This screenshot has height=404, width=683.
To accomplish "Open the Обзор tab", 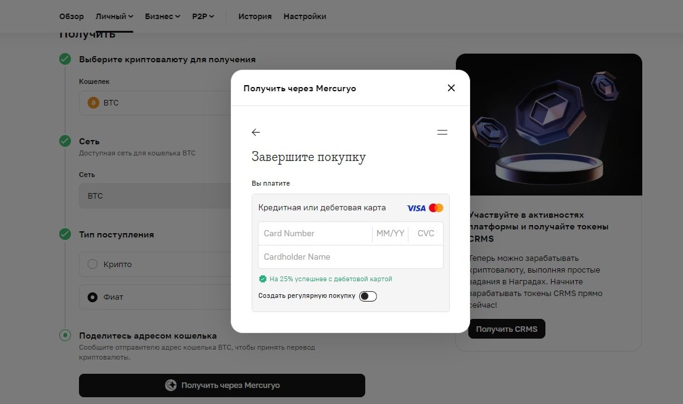I will tap(72, 16).
